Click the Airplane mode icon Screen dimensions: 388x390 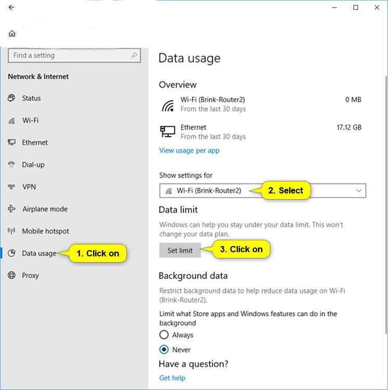[x=12, y=209]
